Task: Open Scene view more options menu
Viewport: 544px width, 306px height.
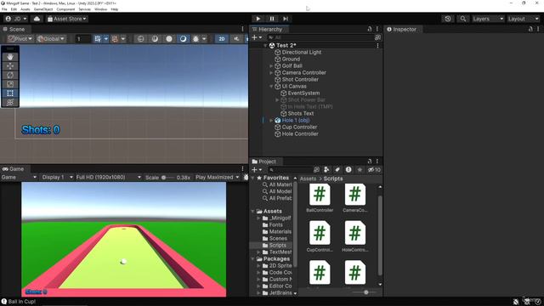Action: (242, 29)
